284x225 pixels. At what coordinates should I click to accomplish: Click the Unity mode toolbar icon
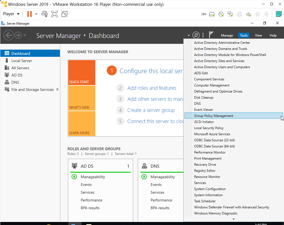(x=64, y=14)
